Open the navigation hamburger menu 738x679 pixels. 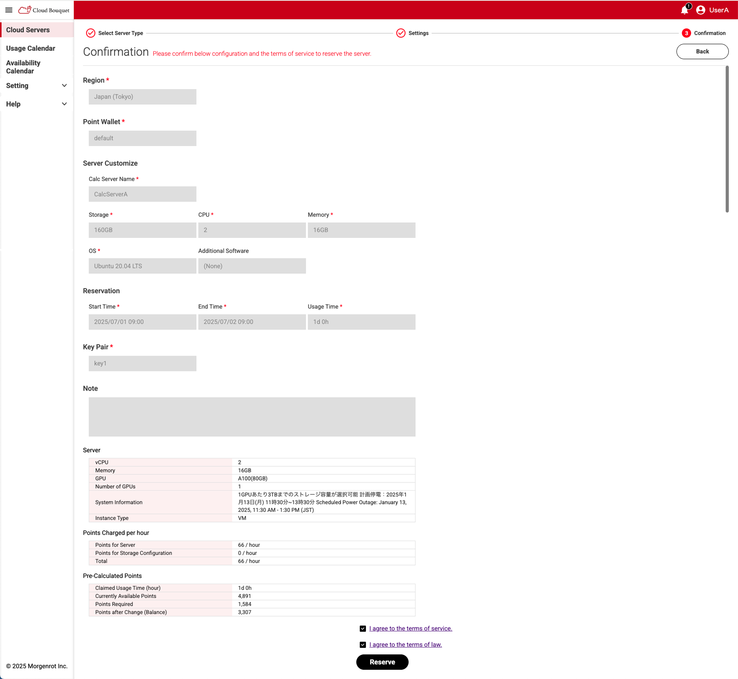tap(9, 10)
